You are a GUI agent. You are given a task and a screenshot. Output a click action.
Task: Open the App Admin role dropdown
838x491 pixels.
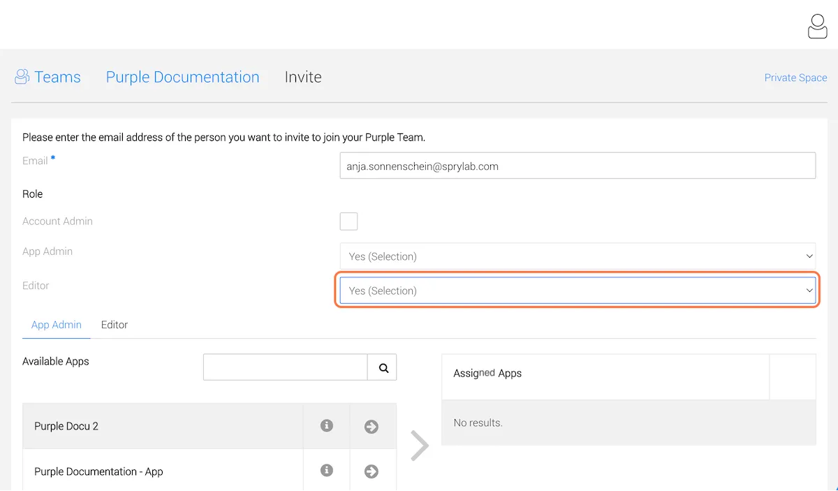pyautogui.click(x=578, y=256)
